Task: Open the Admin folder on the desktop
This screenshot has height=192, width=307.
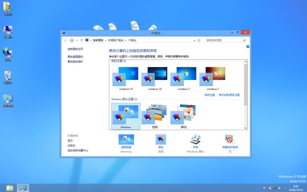Action: [x=8, y=8]
